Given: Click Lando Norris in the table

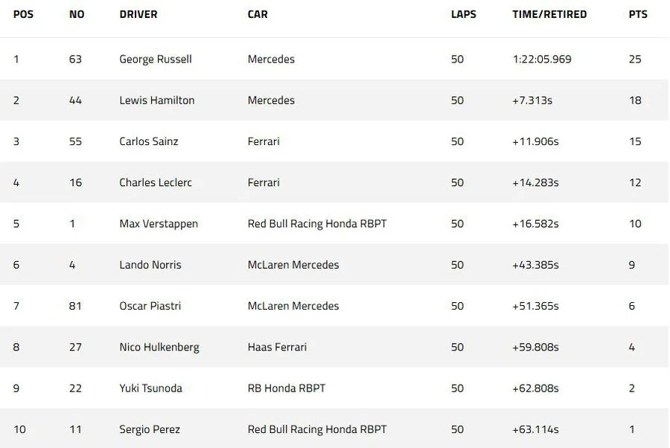Looking at the screenshot, I should point(150,265).
